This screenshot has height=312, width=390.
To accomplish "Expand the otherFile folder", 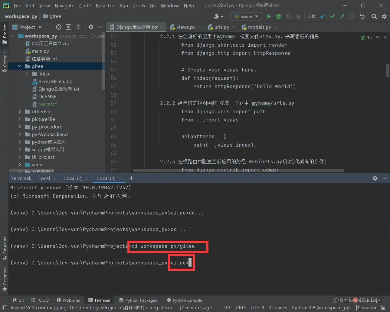I will click(x=20, y=111).
